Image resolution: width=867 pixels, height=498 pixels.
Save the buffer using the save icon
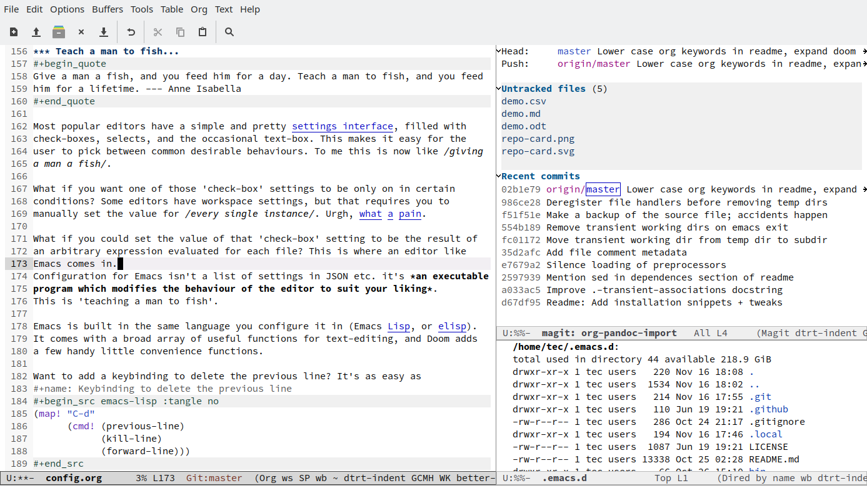(x=104, y=31)
